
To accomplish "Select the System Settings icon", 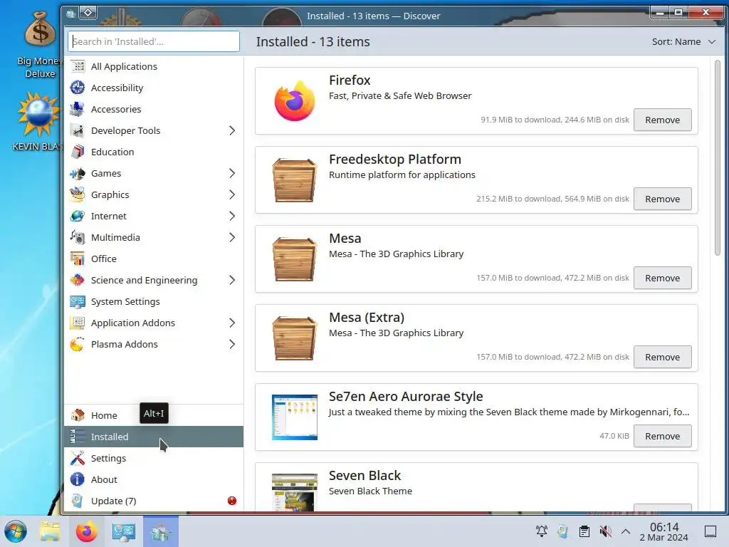I will click(78, 302).
